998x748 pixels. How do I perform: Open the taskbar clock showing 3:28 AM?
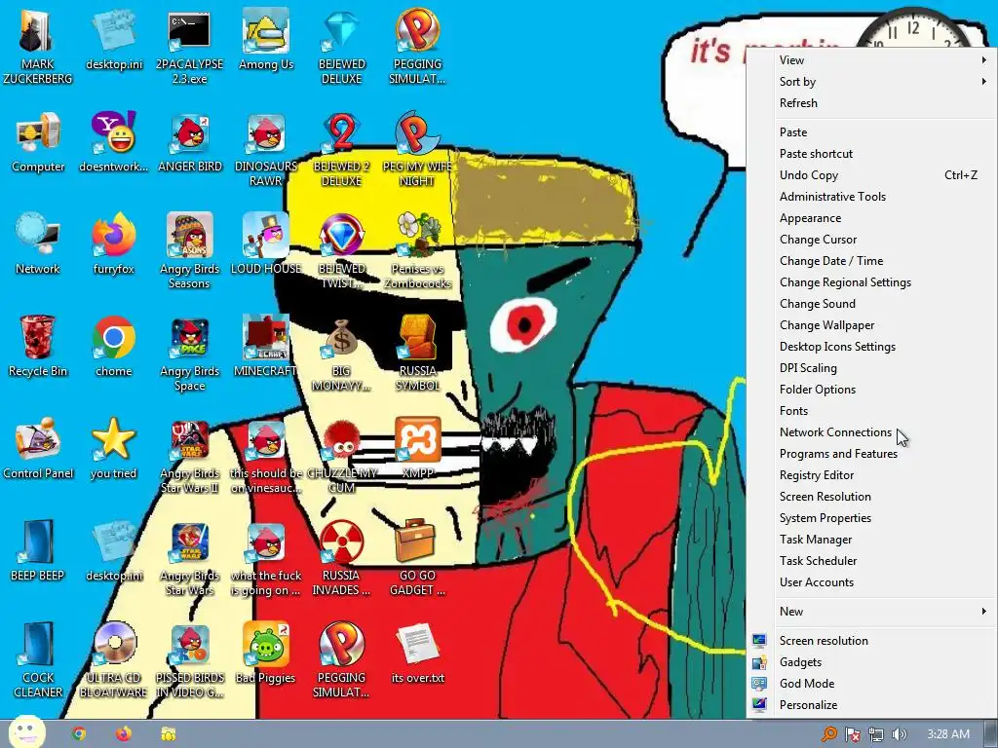click(x=947, y=734)
